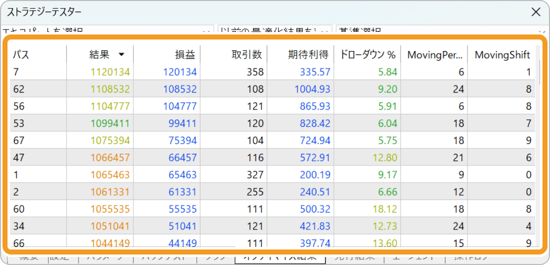
Task: Click drawdown value 18.12
Action: point(385,209)
